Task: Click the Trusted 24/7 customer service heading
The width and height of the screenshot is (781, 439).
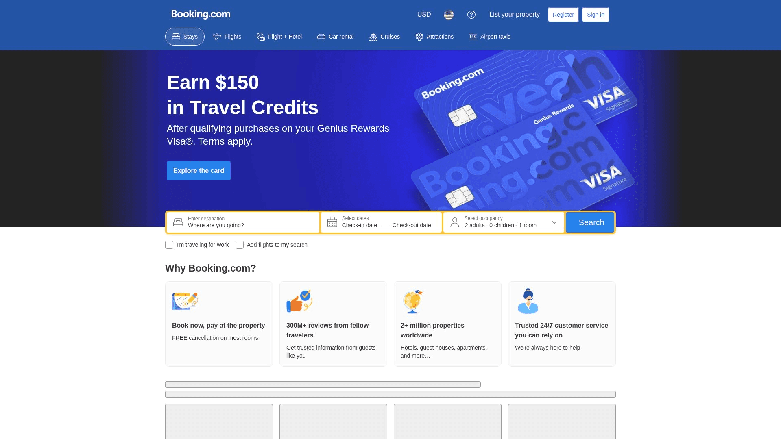Action: (561, 330)
